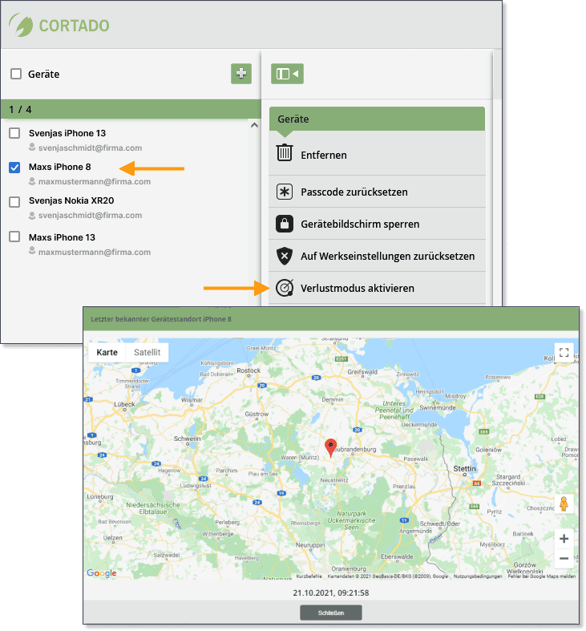The width and height of the screenshot is (586, 631).
Task: Click svenjaschmidt@firma.com under Nokia XR20
Action: [x=90, y=215]
